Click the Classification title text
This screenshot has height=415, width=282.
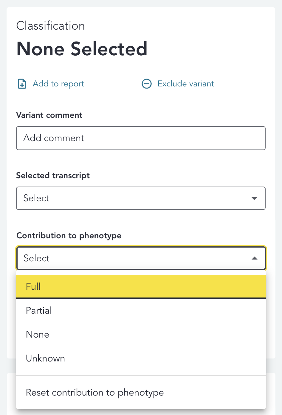(x=50, y=26)
